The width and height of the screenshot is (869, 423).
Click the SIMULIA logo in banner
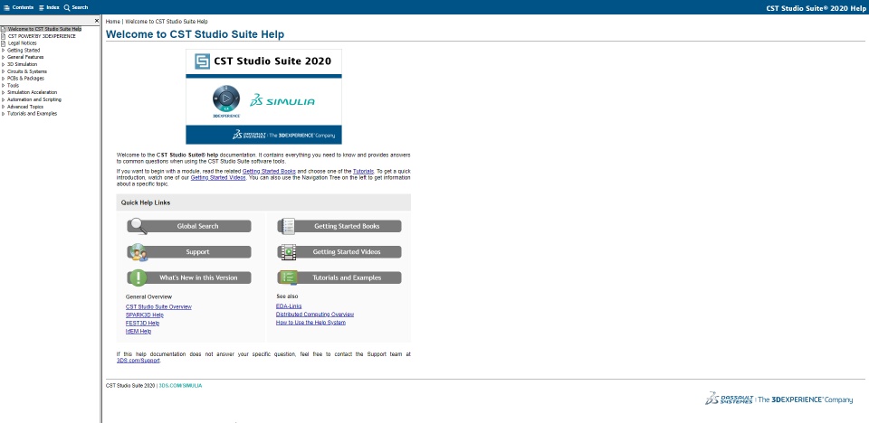click(282, 100)
